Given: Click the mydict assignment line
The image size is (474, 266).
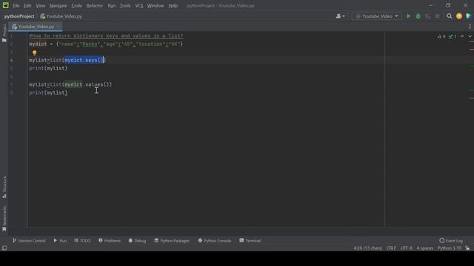Looking at the screenshot, I should point(106,44).
